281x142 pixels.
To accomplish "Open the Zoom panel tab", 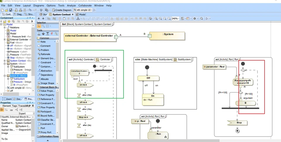I will 7,99.
